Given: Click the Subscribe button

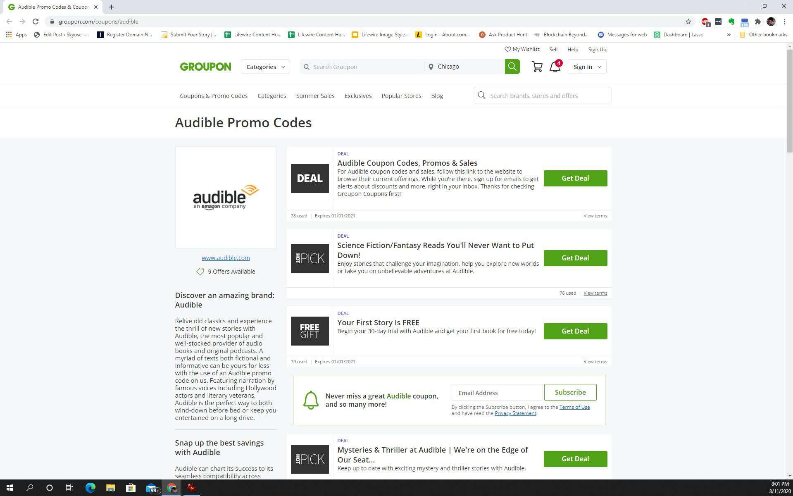Looking at the screenshot, I should click(570, 392).
